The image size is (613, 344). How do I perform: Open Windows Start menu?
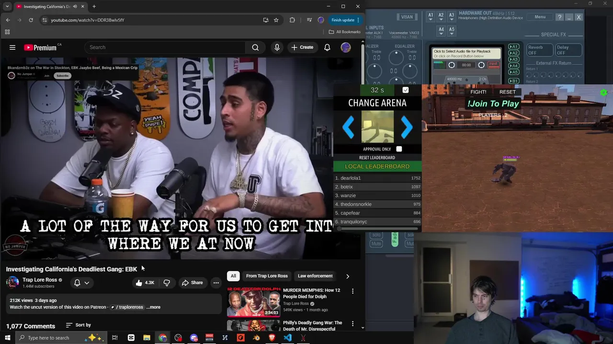point(7,338)
